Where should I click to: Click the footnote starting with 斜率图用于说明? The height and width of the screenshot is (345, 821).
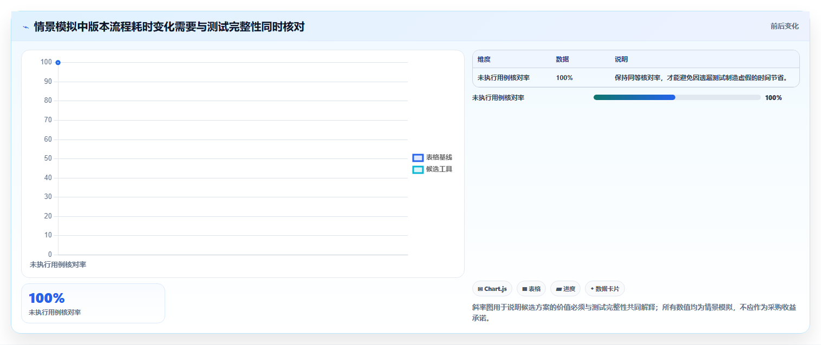click(634, 313)
